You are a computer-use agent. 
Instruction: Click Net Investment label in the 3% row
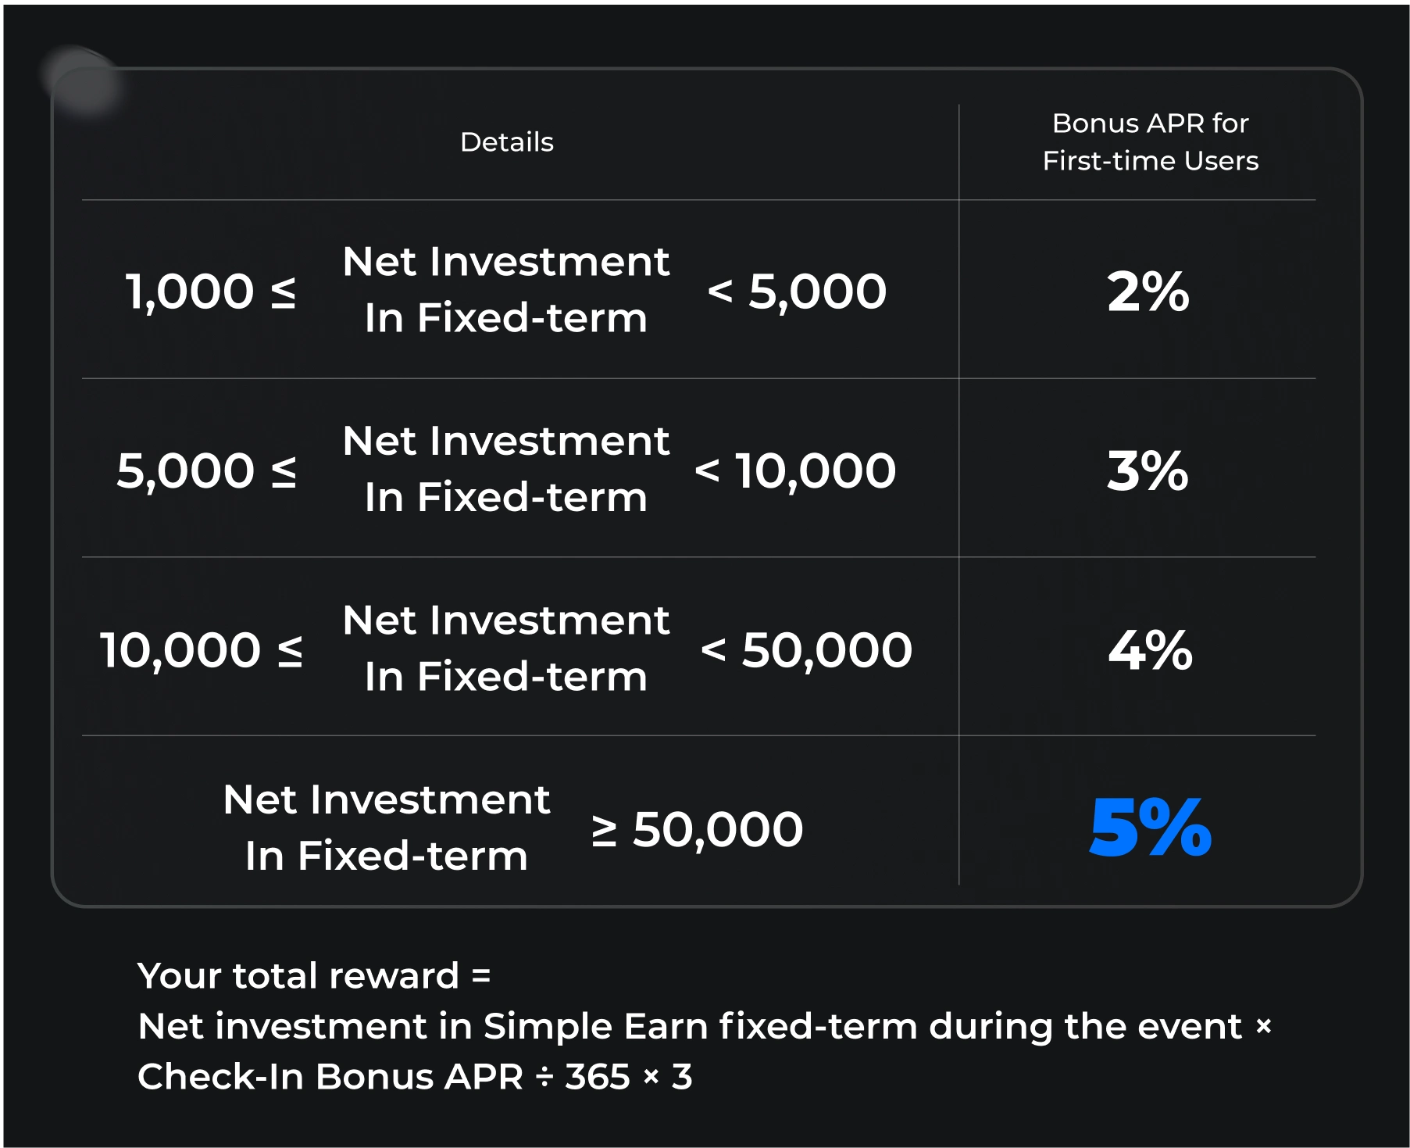pyautogui.click(x=506, y=442)
